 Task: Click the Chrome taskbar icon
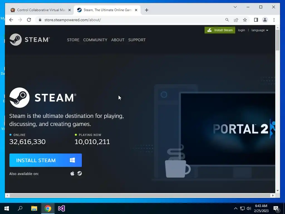click(48, 208)
